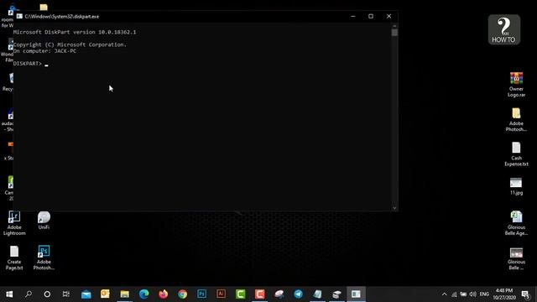Open Photoshop from the taskbar

(201, 294)
